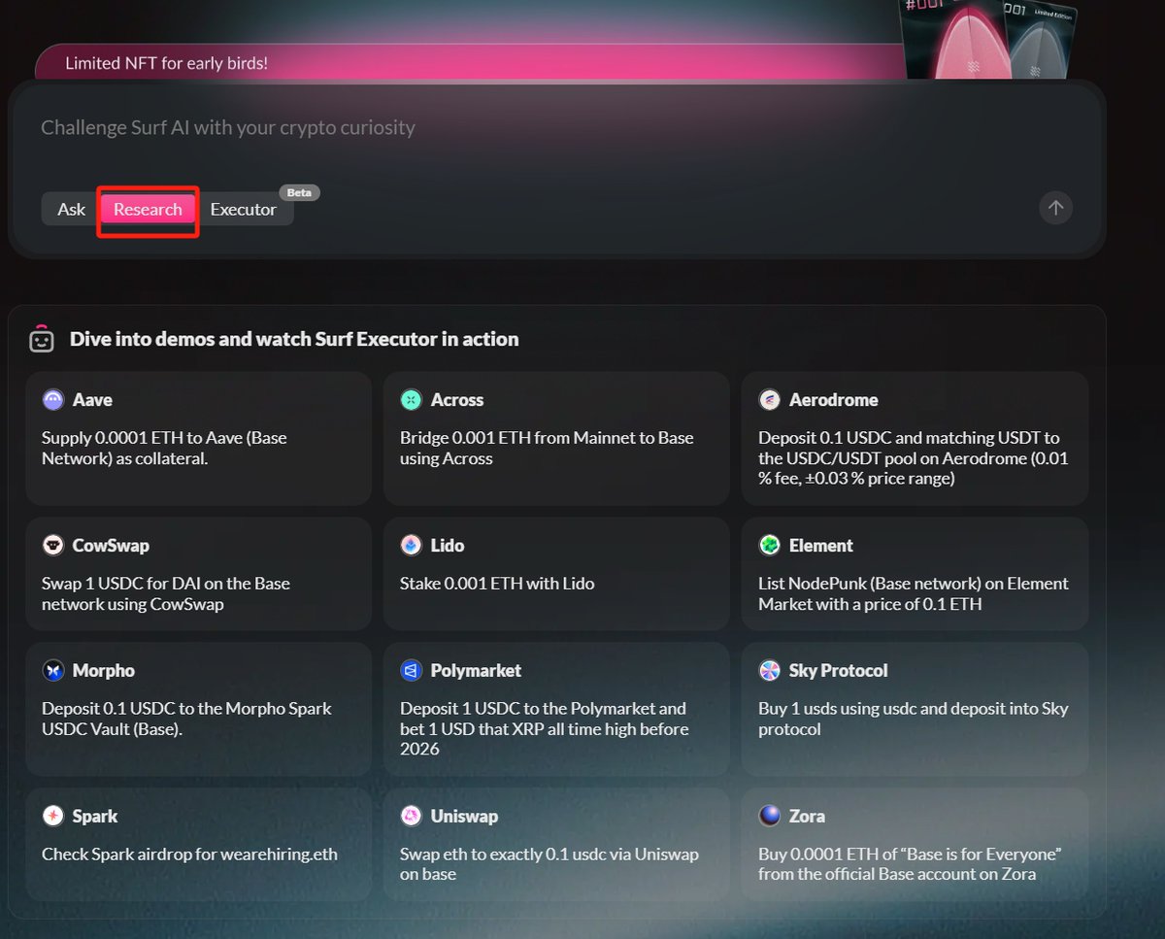Click the Element market icon
The height and width of the screenshot is (939, 1165).
click(769, 545)
